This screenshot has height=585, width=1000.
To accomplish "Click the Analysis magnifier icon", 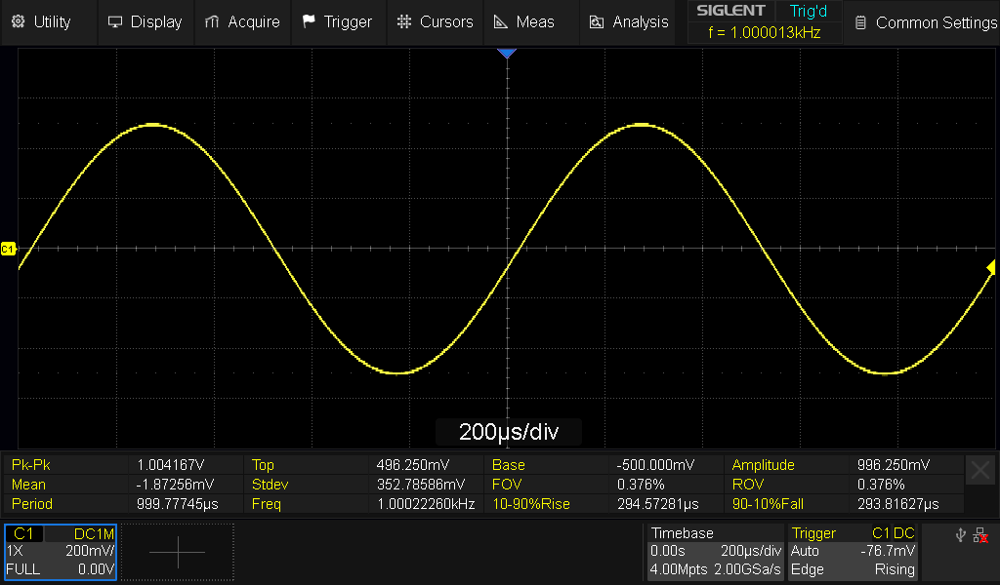I will 597,21.
